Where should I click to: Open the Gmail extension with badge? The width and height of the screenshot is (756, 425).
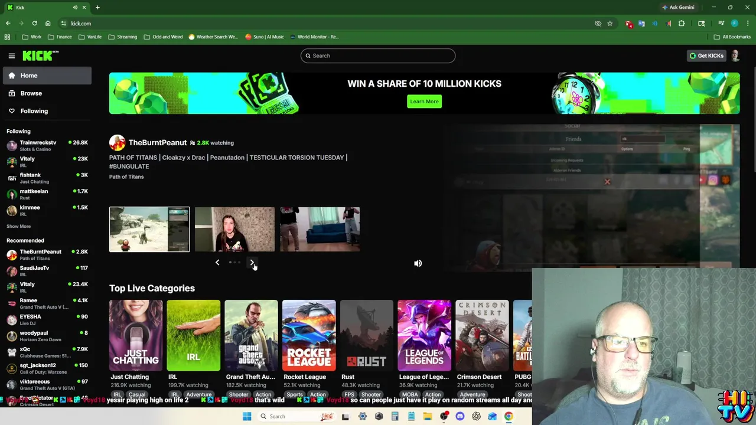pyautogui.click(x=629, y=24)
